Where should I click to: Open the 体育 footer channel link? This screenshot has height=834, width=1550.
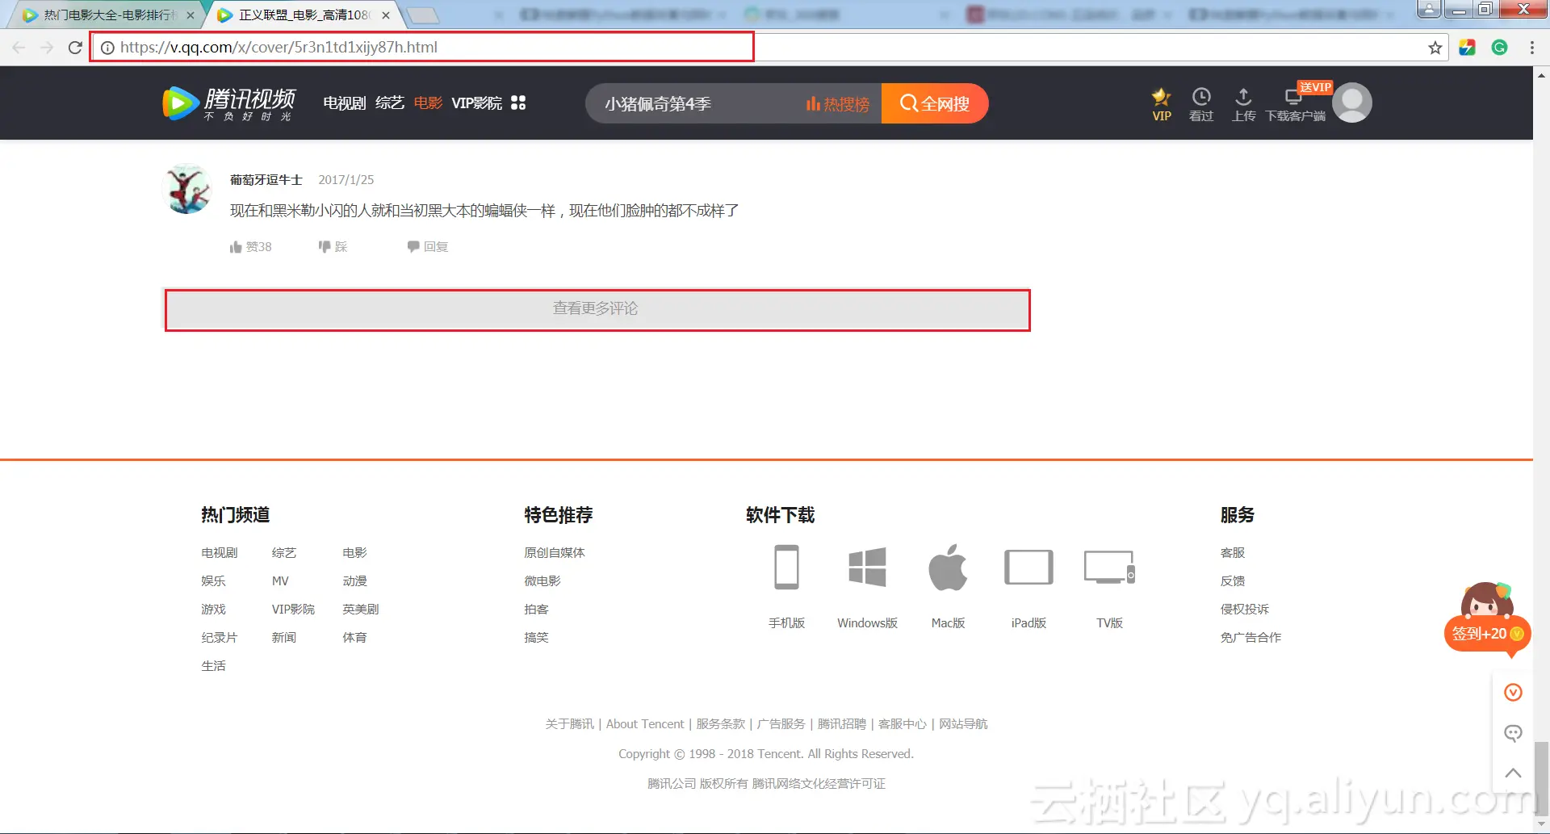[354, 638]
